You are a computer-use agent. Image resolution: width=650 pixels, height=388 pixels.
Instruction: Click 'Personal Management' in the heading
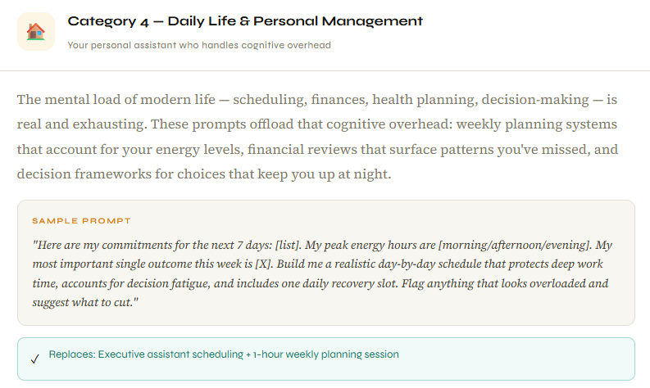338,21
